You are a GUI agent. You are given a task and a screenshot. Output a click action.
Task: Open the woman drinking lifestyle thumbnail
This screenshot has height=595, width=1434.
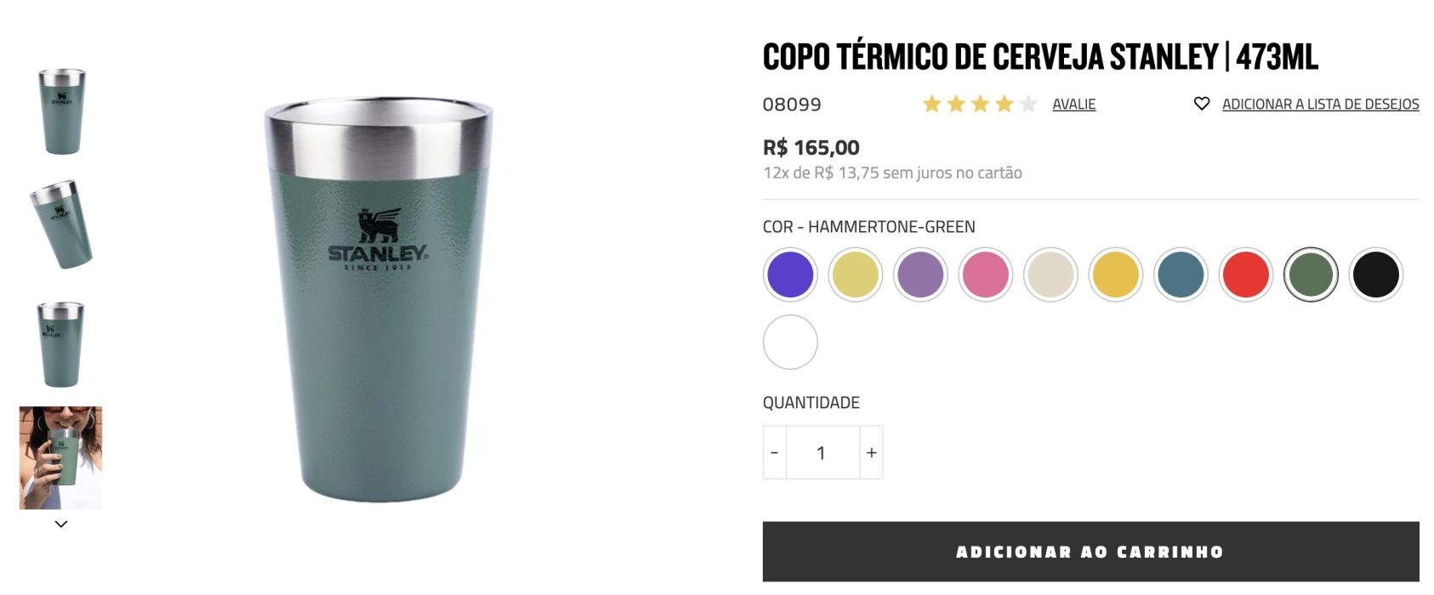click(x=60, y=457)
